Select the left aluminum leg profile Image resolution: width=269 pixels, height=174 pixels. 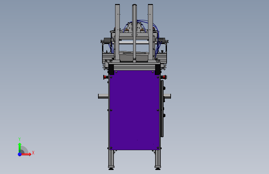pos(111,158)
